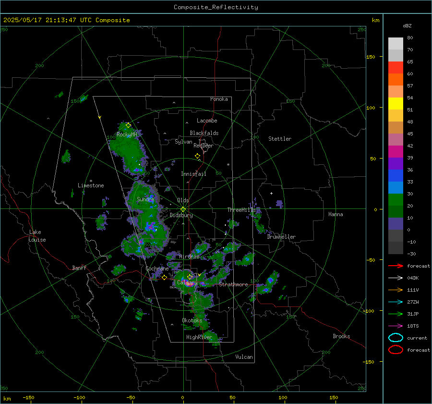The width and height of the screenshot is (432, 404).
Task: Click the Stettler city label
Action: (x=280, y=139)
